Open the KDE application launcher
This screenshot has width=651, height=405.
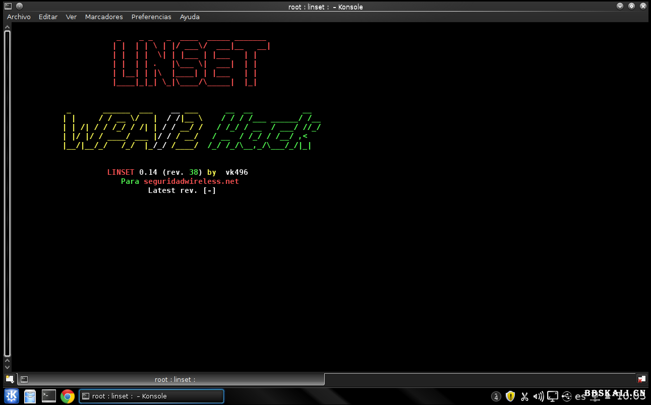point(12,396)
